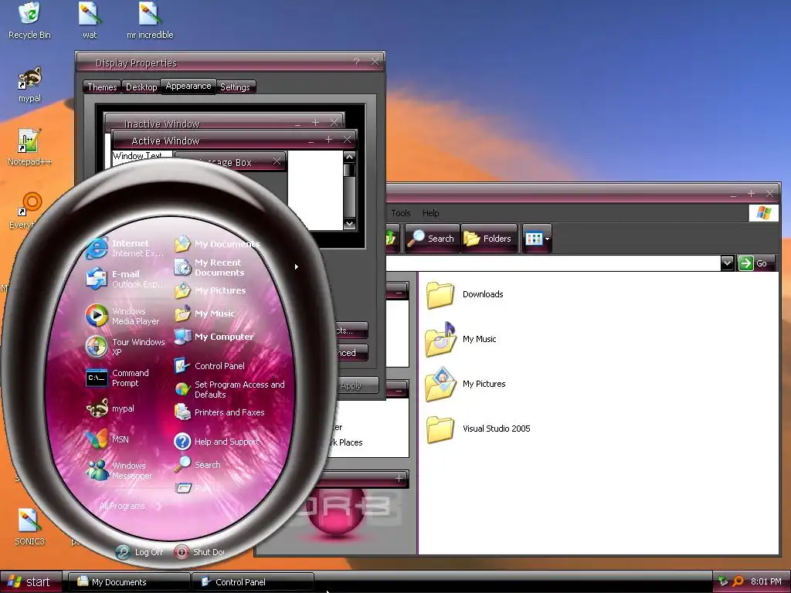This screenshot has height=593, width=791.
Task: Open My Music in Start menu
Action: pyautogui.click(x=205, y=313)
